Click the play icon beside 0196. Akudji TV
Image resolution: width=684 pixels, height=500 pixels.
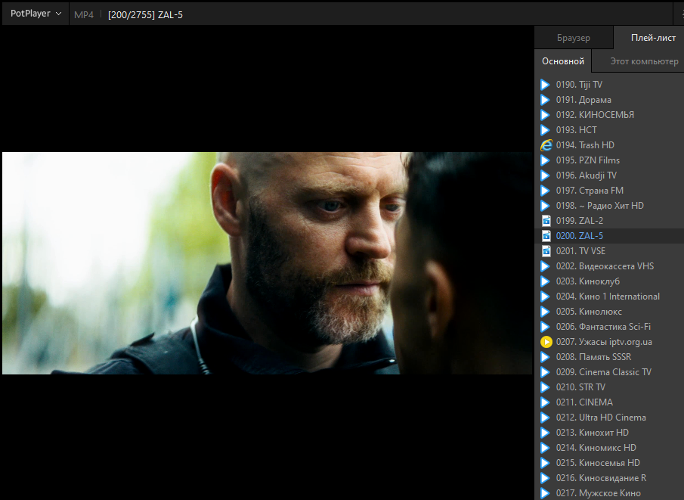pyautogui.click(x=545, y=175)
